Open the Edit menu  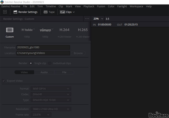(x=32, y=6)
